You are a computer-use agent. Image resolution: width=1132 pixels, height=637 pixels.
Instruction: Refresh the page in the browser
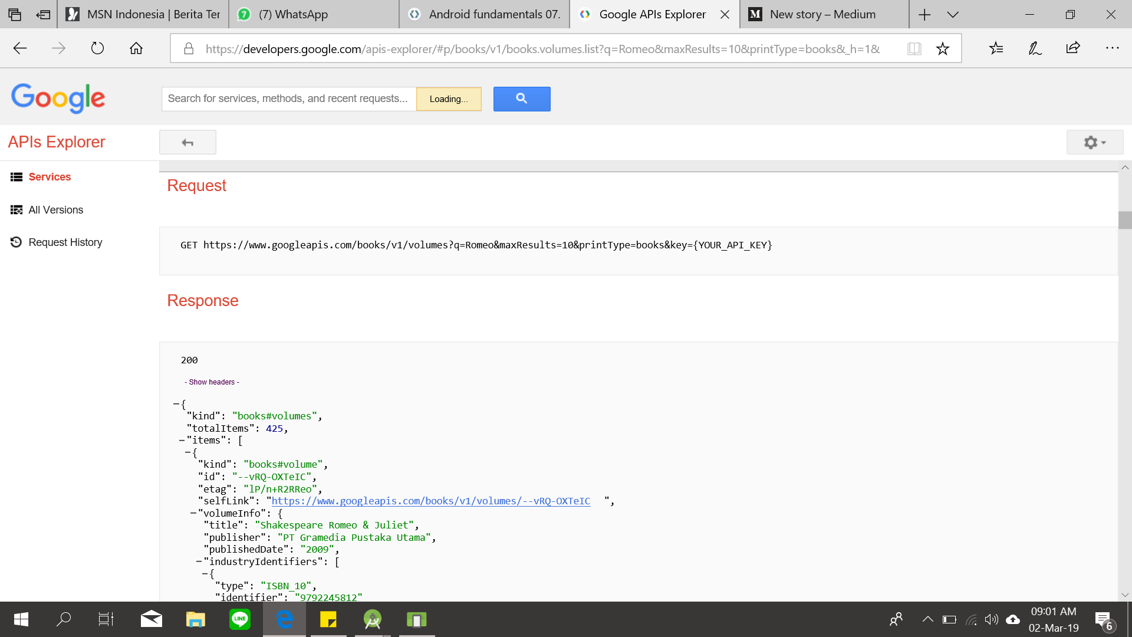97,48
